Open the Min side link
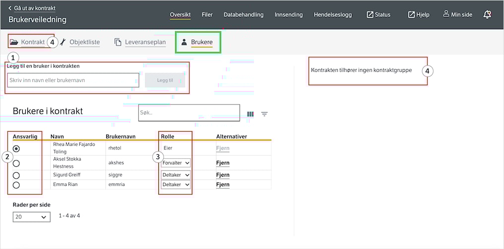 coord(462,14)
